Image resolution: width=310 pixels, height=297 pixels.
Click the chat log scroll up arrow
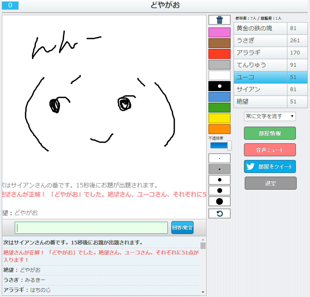[203, 240]
